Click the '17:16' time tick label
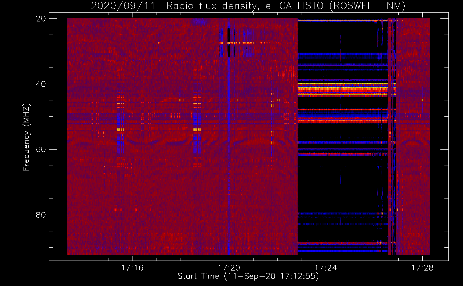Viewport: 463px width, 286px height. tap(132, 268)
